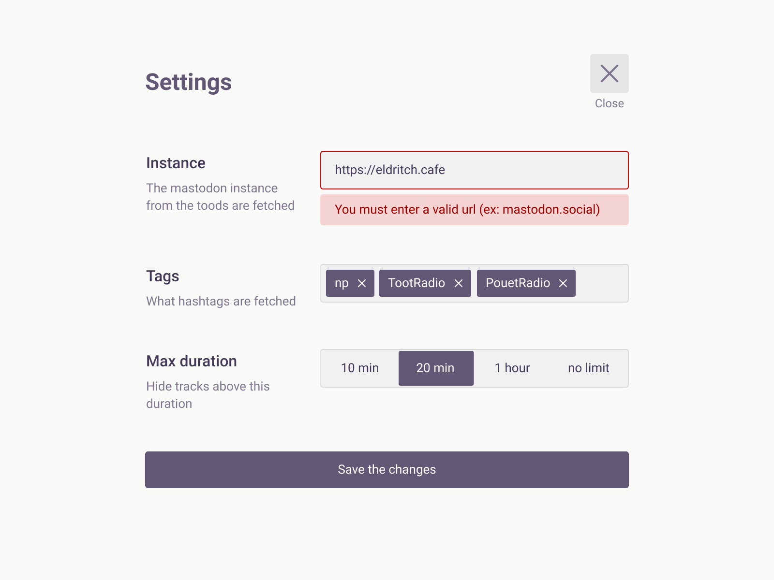This screenshot has width=774, height=580.
Task: Click the invalid url error message
Action: pos(467,210)
